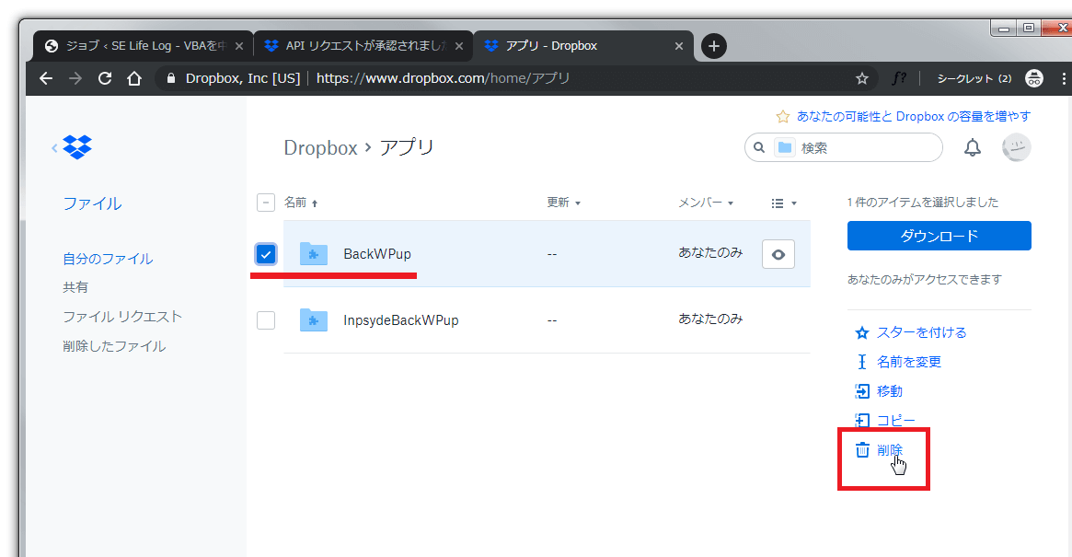Reload the page in browser toolbar
Viewport: 1072px width, 557px height.
(x=105, y=79)
